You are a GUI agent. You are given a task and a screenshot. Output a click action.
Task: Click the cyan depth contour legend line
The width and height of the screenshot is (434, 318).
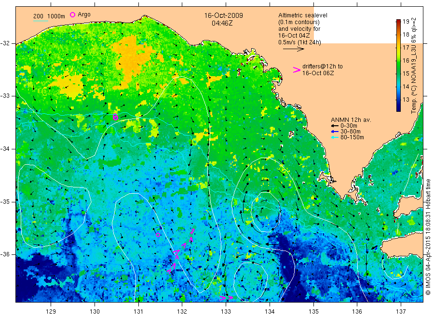click(41, 21)
